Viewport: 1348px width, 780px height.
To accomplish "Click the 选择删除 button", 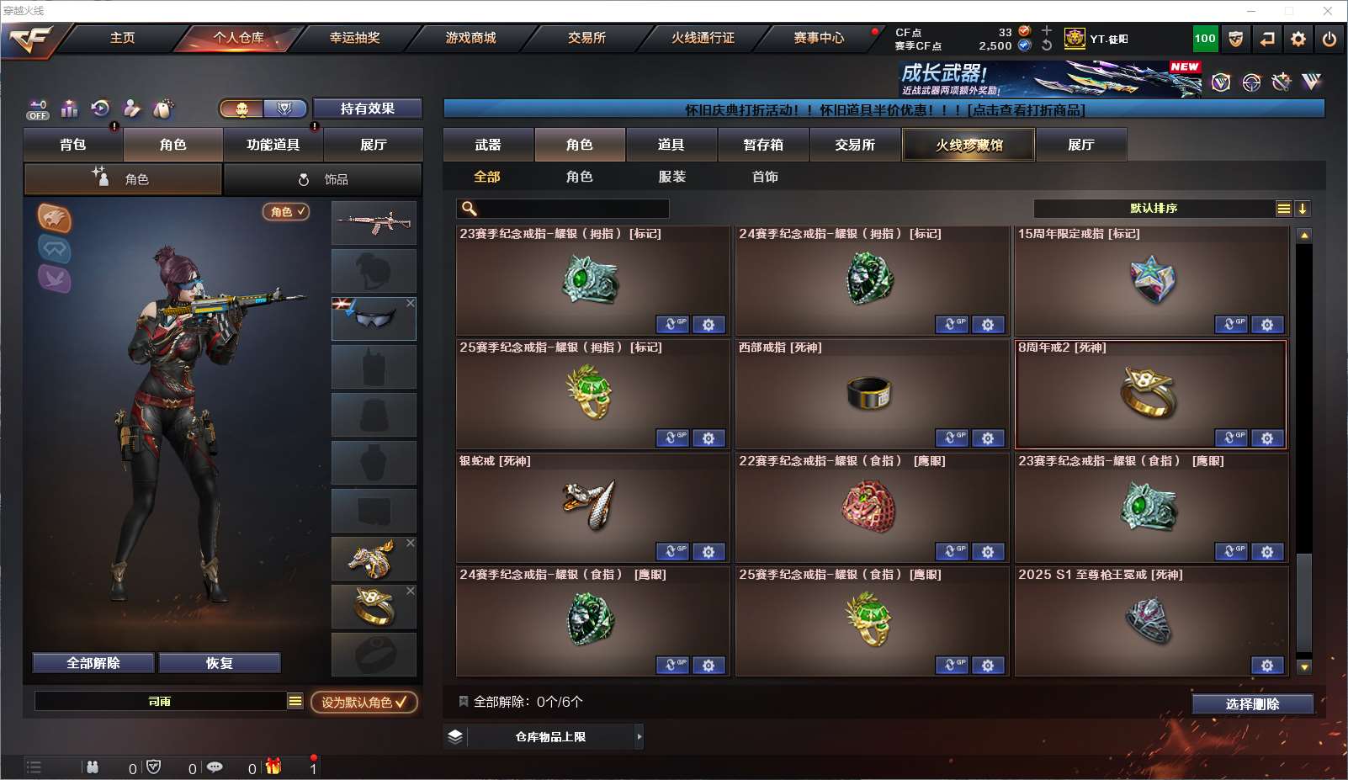I will [x=1253, y=704].
